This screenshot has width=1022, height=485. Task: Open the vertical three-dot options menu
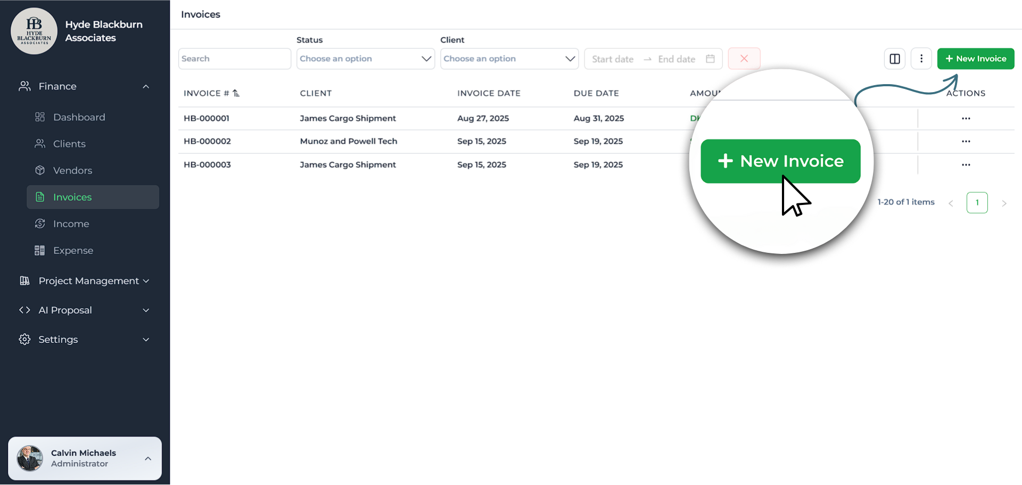[x=921, y=59]
